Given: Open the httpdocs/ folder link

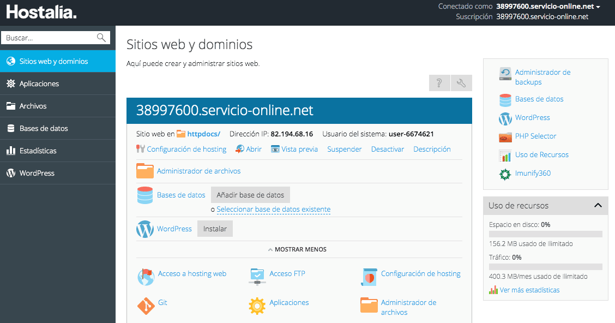Looking at the screenshot, I should click(203, 134).
